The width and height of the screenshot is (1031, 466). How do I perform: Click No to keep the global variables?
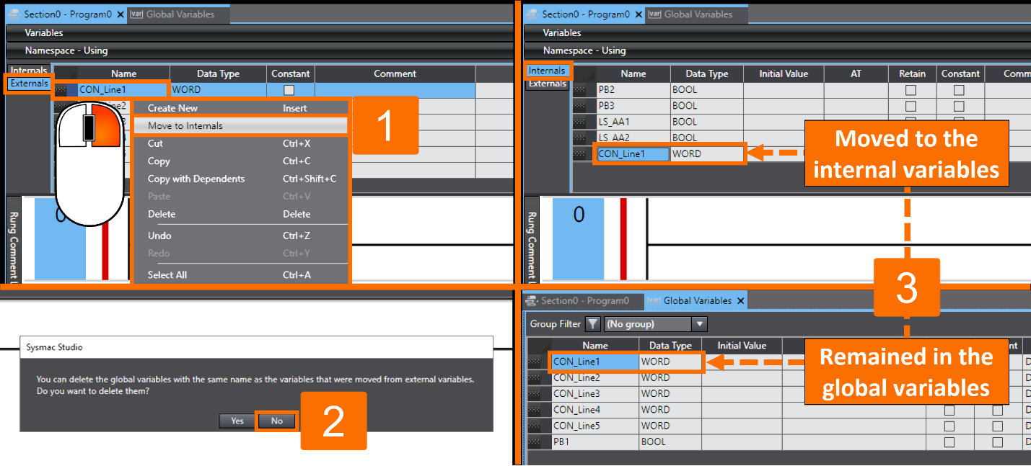tap(276, 421)
